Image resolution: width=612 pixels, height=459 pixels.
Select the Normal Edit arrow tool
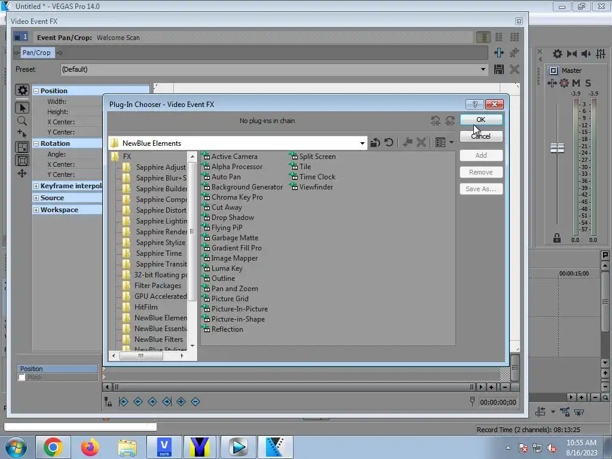point(22,108)
